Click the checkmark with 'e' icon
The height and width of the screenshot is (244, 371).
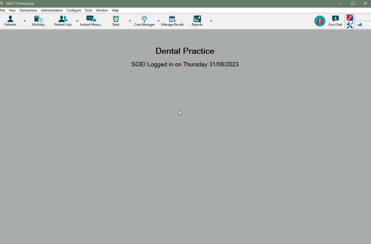(x=360, y=25)
